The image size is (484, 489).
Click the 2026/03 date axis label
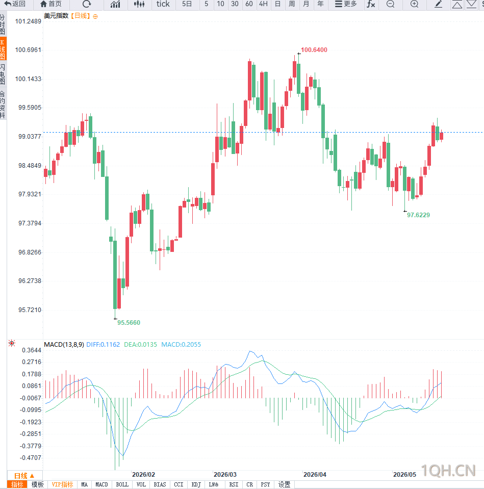225,475
